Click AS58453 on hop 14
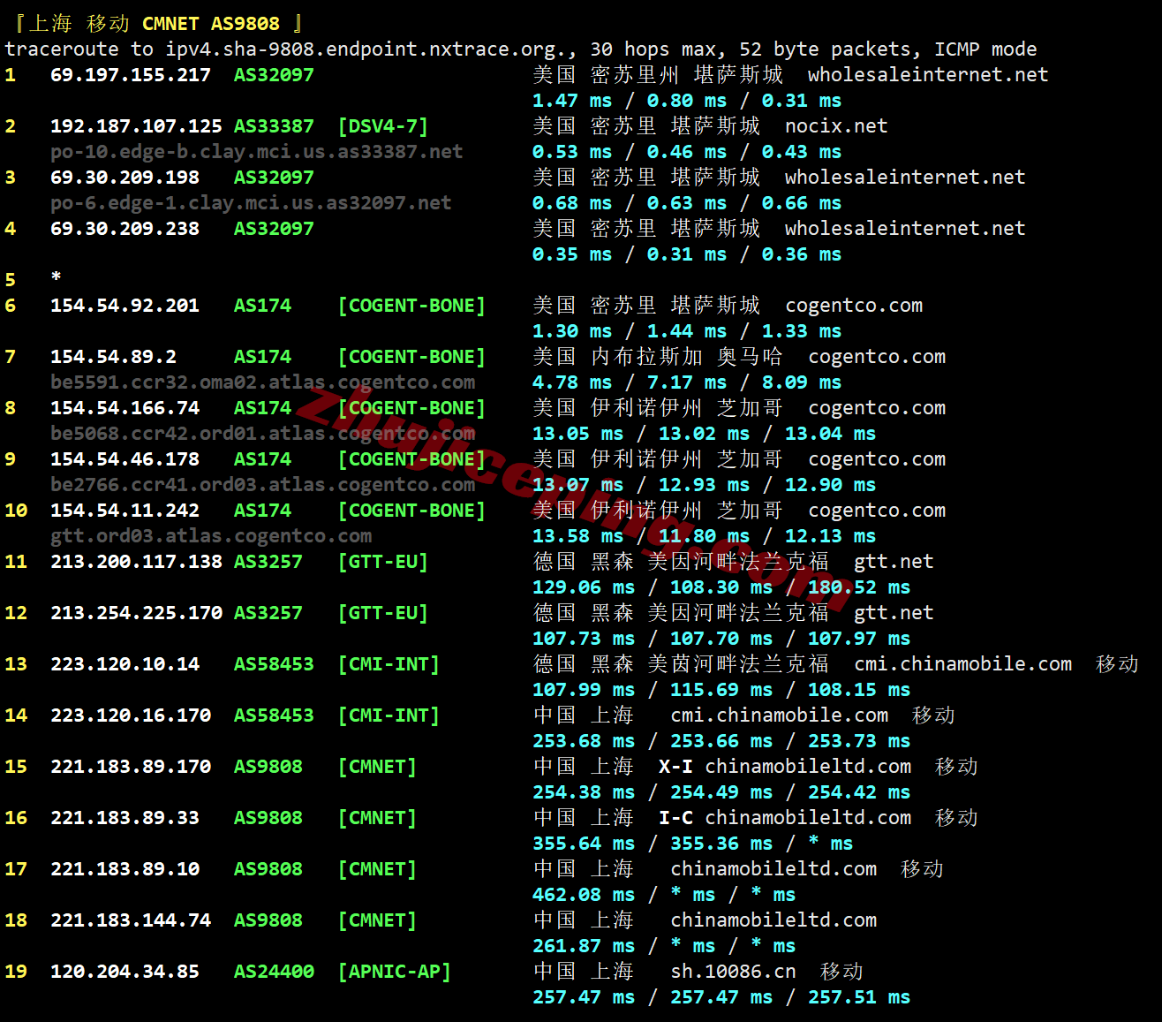 tap(274, 715)
